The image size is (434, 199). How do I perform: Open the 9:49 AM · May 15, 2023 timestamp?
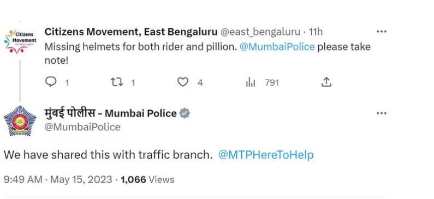coord(58,180)
